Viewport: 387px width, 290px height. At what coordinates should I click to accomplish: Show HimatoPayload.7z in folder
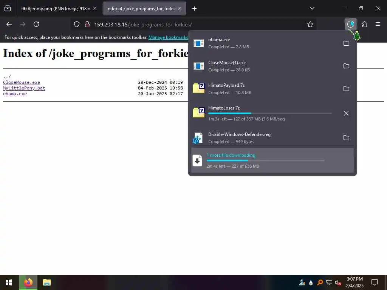click(346, 88)
